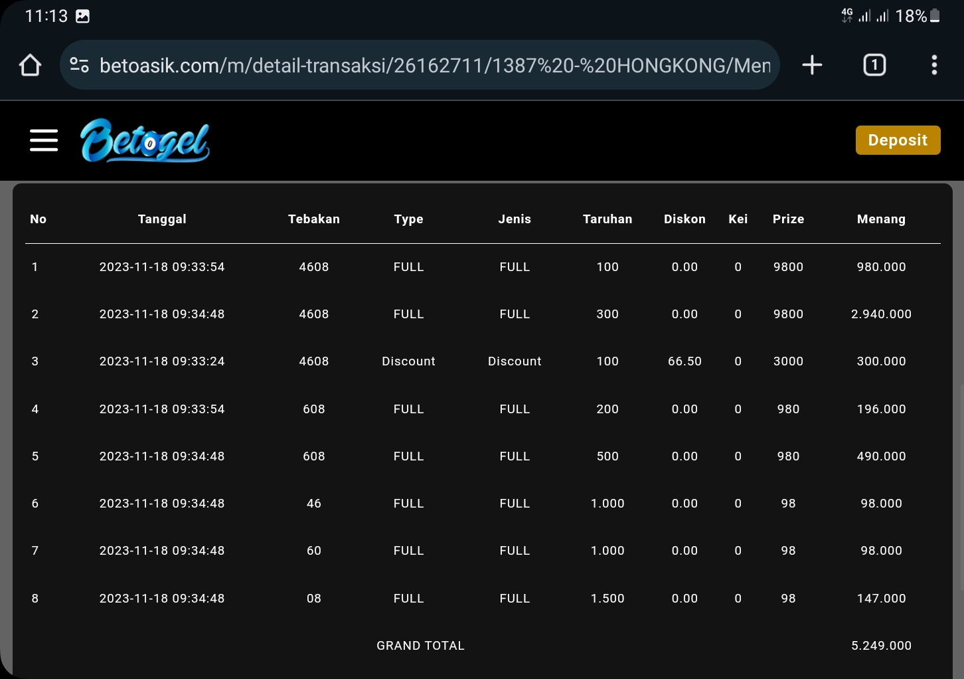Tap the Betogel logo
964x679 pixels.
click(145, 140)
